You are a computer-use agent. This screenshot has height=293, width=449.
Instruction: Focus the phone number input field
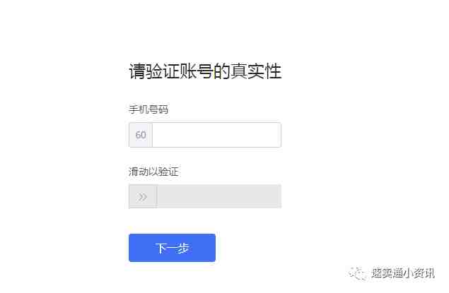[x=216, y=135]
